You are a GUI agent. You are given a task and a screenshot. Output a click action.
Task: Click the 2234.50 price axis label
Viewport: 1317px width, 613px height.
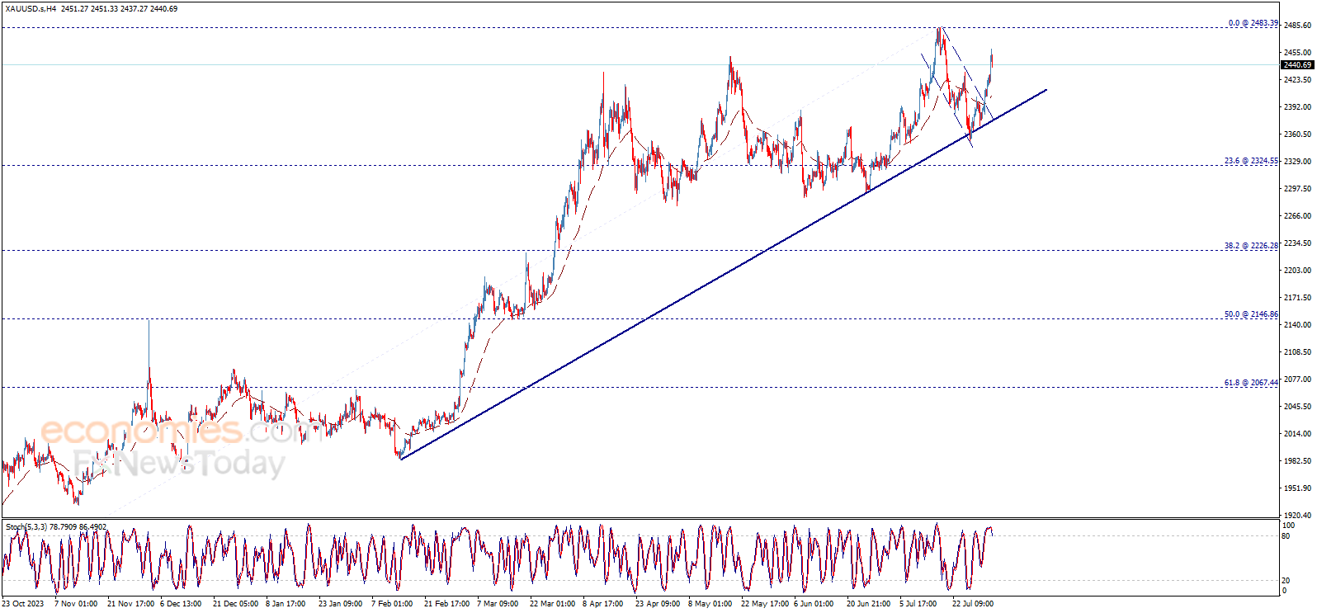[x=1297, y=243]
